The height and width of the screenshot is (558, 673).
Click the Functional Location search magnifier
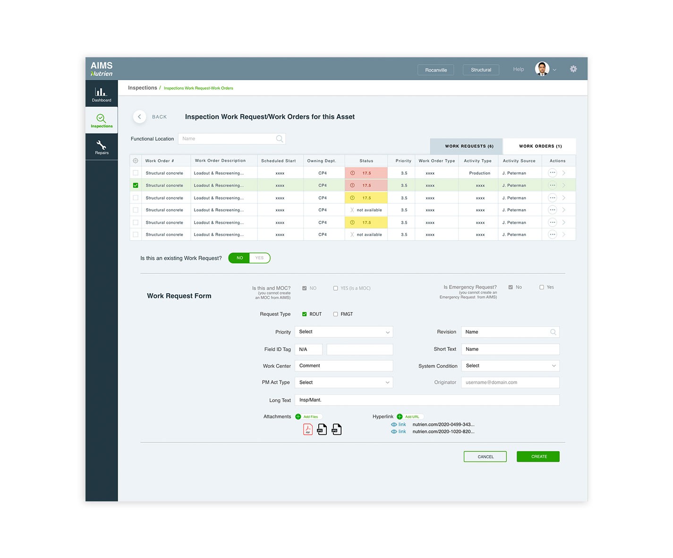point(280,139)
